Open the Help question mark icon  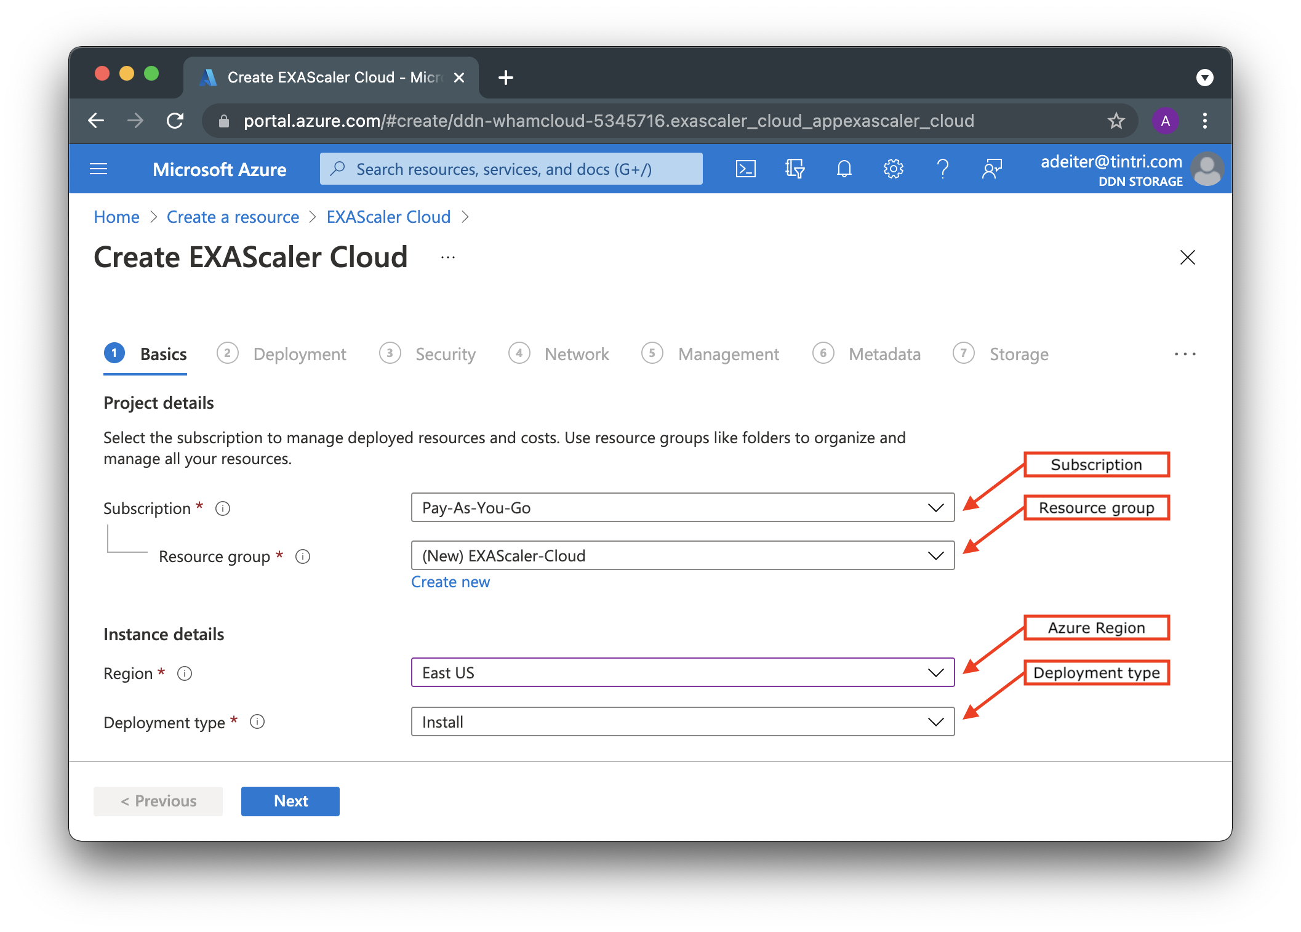point(942,169)
